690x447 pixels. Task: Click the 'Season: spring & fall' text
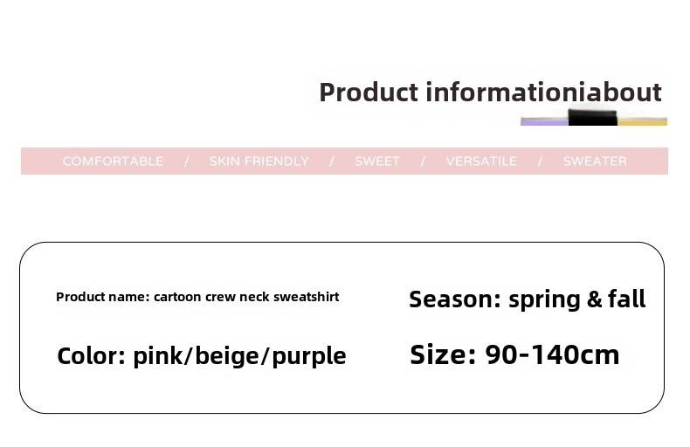point(528,299)
